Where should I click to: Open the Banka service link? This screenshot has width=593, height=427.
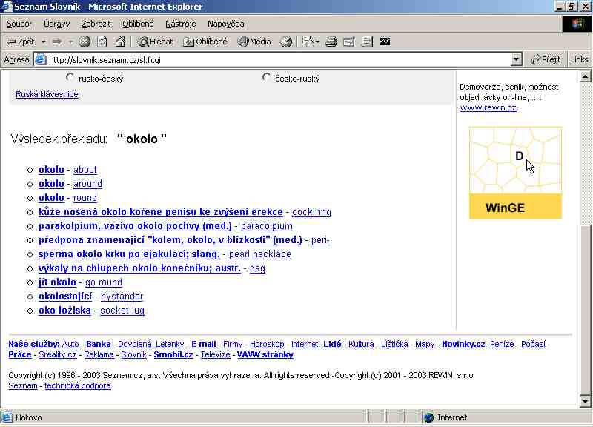pos(99,344)
